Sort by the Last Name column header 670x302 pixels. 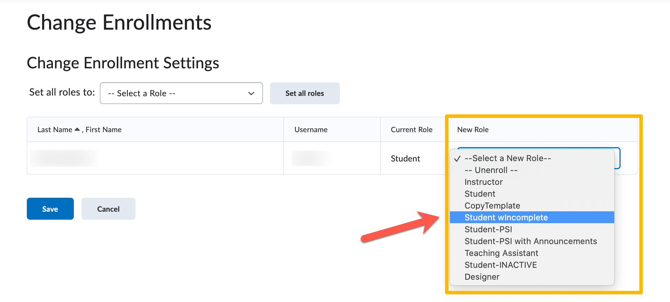coord(55,130)
